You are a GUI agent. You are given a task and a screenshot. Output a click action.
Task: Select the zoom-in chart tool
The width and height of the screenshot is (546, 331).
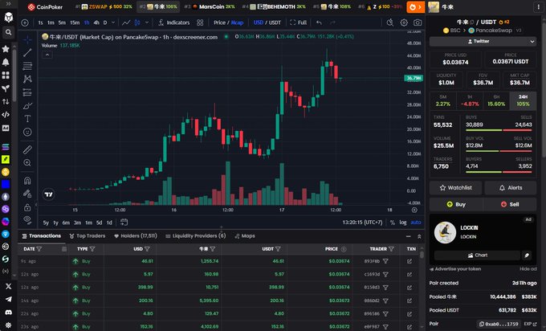pos(27,163)
